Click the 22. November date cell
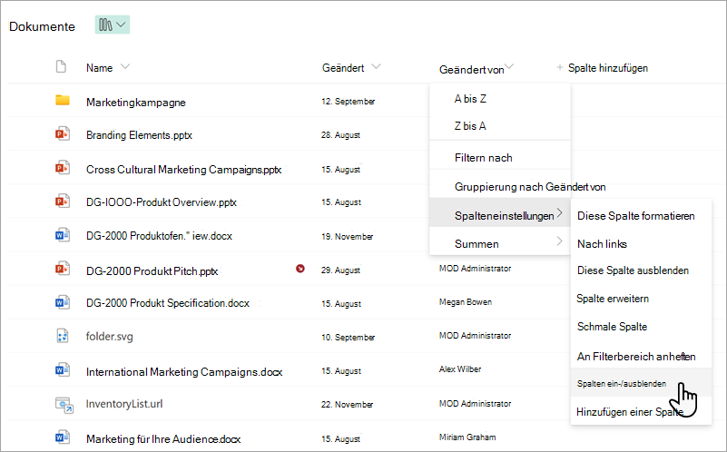This screenshot has height=452, width=727. 347,405
